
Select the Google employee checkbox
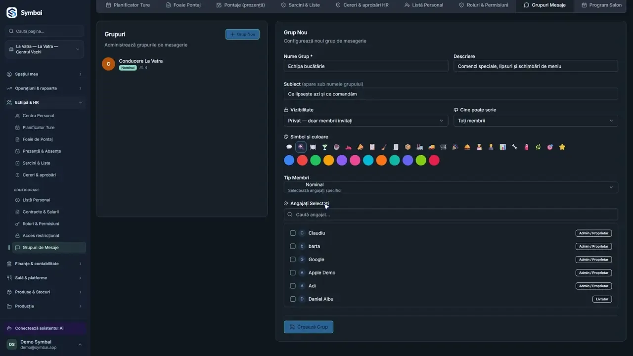point(293,260)
